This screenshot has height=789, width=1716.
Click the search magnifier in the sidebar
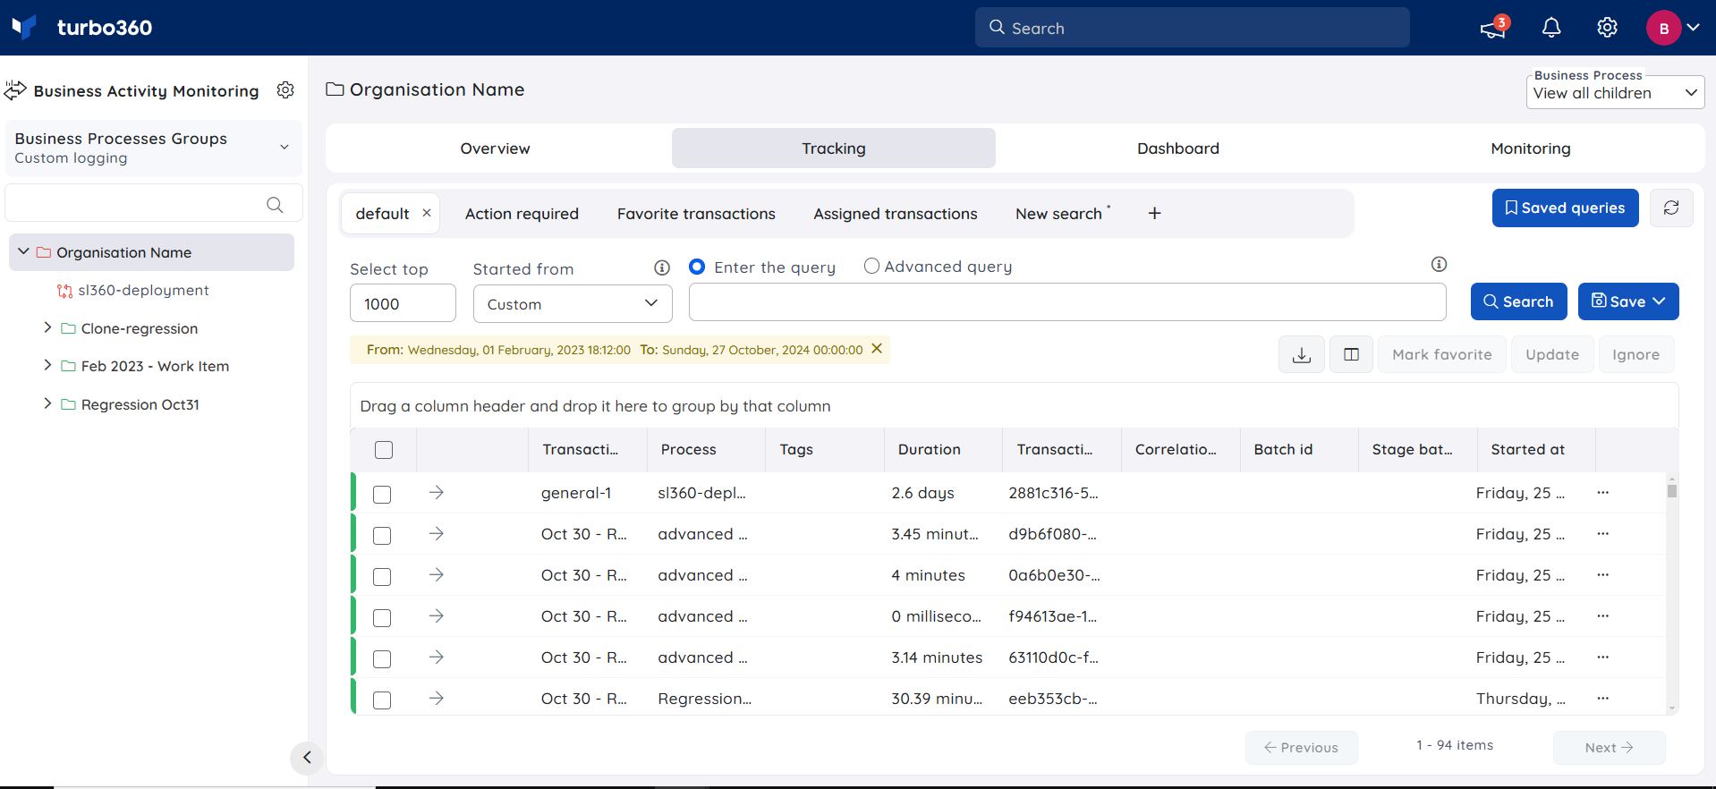[x=275, y=205]
